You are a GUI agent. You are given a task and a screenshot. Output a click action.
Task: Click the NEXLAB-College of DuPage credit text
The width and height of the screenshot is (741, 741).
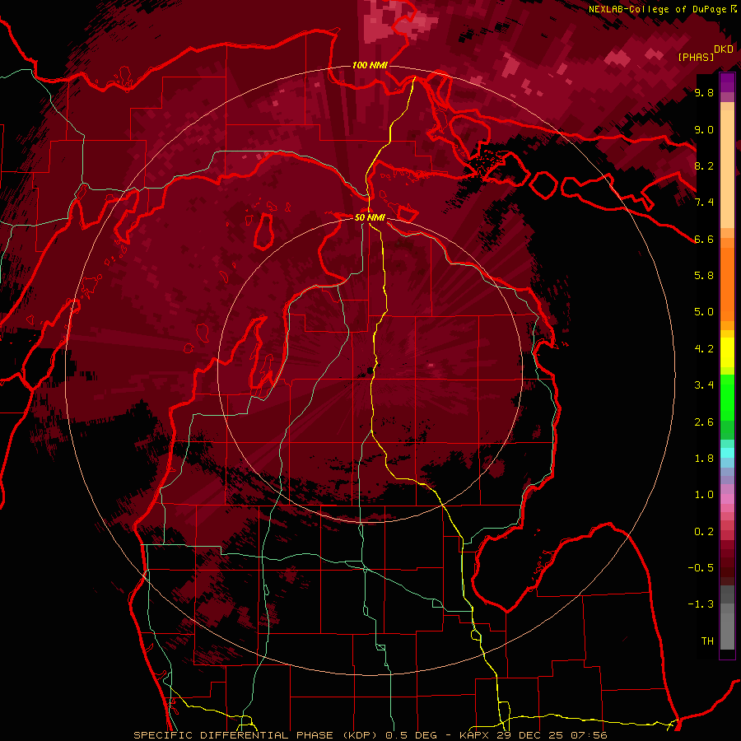pyautogui.click(x=658, y=9)
